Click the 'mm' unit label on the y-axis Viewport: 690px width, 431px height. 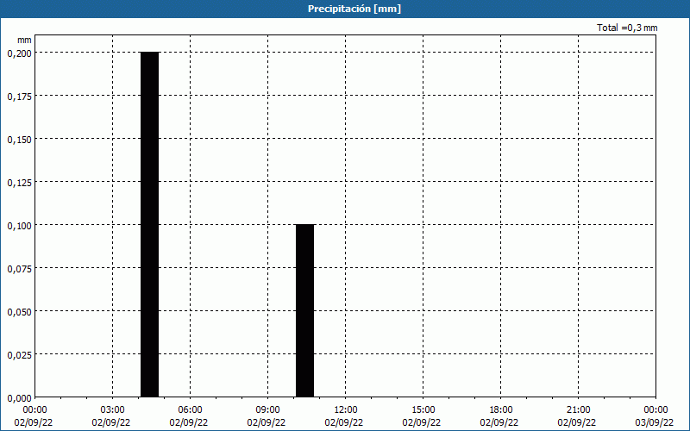24,40
